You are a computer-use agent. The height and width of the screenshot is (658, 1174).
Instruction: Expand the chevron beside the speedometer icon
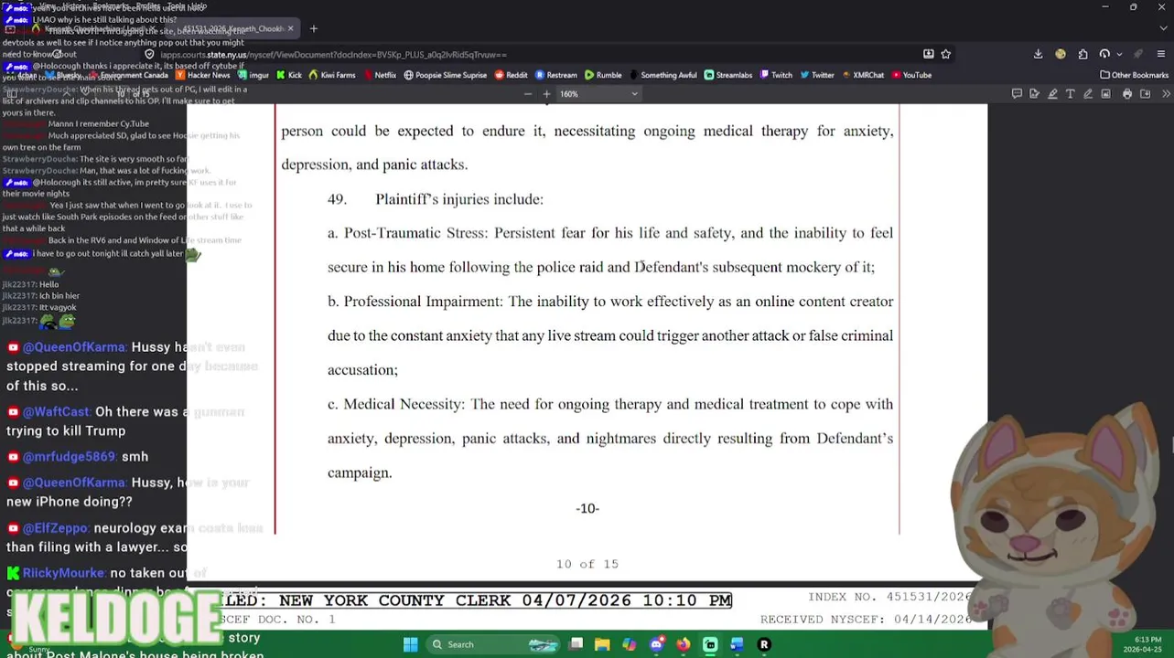[x=1119, y=54]
